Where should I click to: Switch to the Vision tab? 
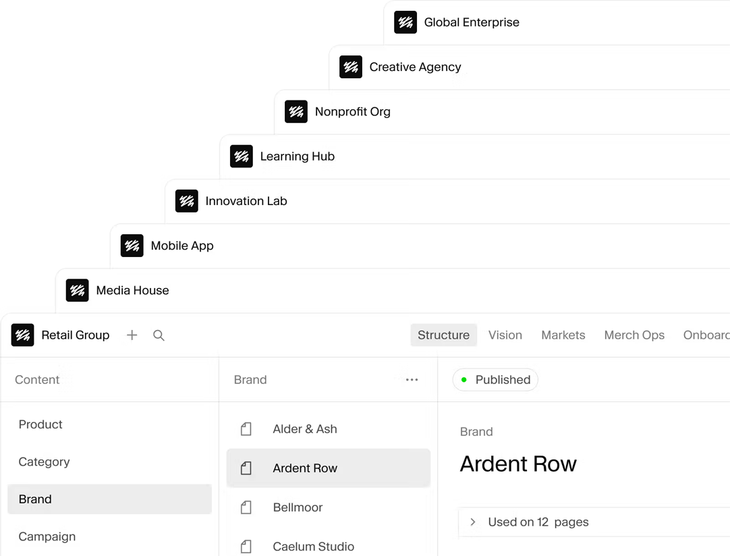coord(505,335)
